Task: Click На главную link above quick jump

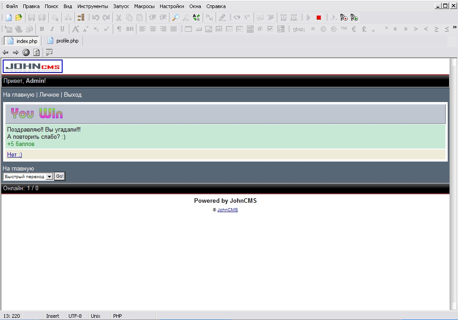Action: pyautogui.click(x=18, y=169)
